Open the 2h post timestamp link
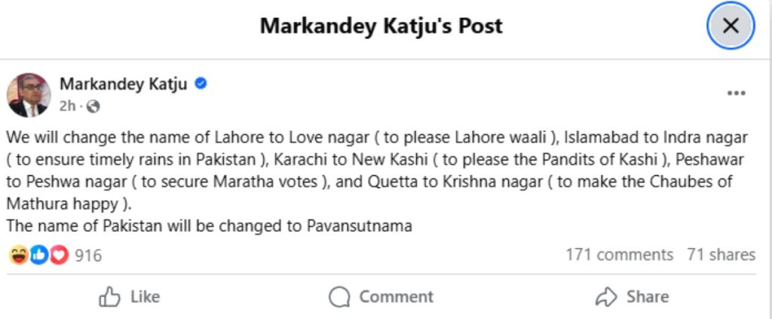The height and width of the screenshot is (319, 772). (67, 107)
